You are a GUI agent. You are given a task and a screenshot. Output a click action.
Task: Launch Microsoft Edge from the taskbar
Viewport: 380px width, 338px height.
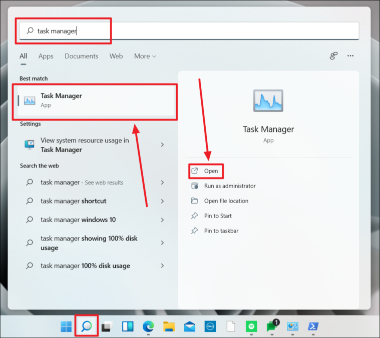click(148, 326)
